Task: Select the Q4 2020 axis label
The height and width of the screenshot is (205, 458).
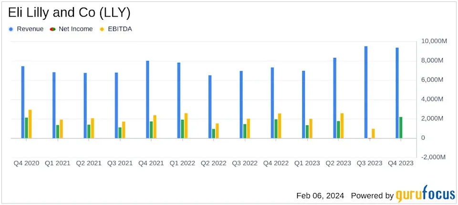Action: pyautogui.click(x=26, y=163)
